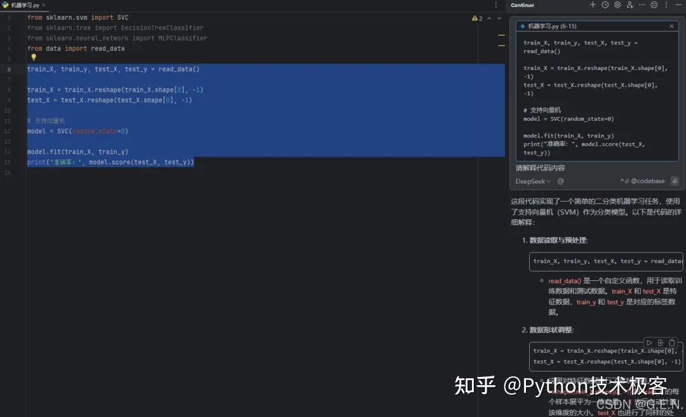This screenshot has height=417, width=686.
Task: Insert the suggested code at cursor
Action: [661, 342]
